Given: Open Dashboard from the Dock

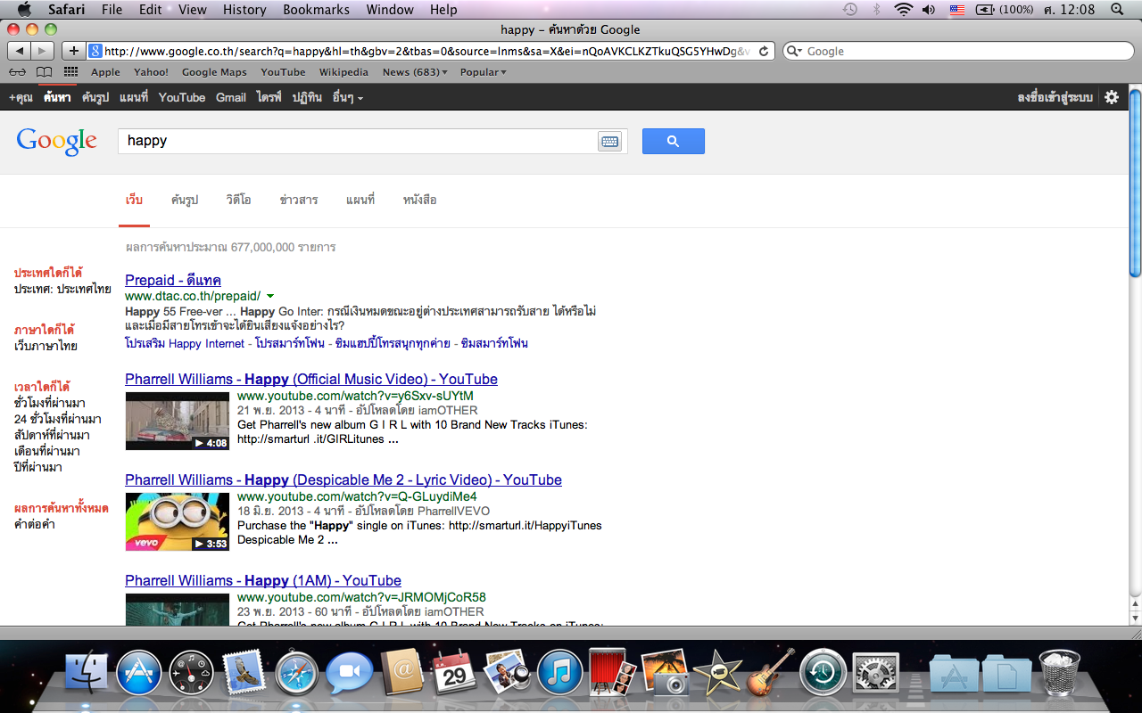Looking at the screenshot, I should click(192, 673).
